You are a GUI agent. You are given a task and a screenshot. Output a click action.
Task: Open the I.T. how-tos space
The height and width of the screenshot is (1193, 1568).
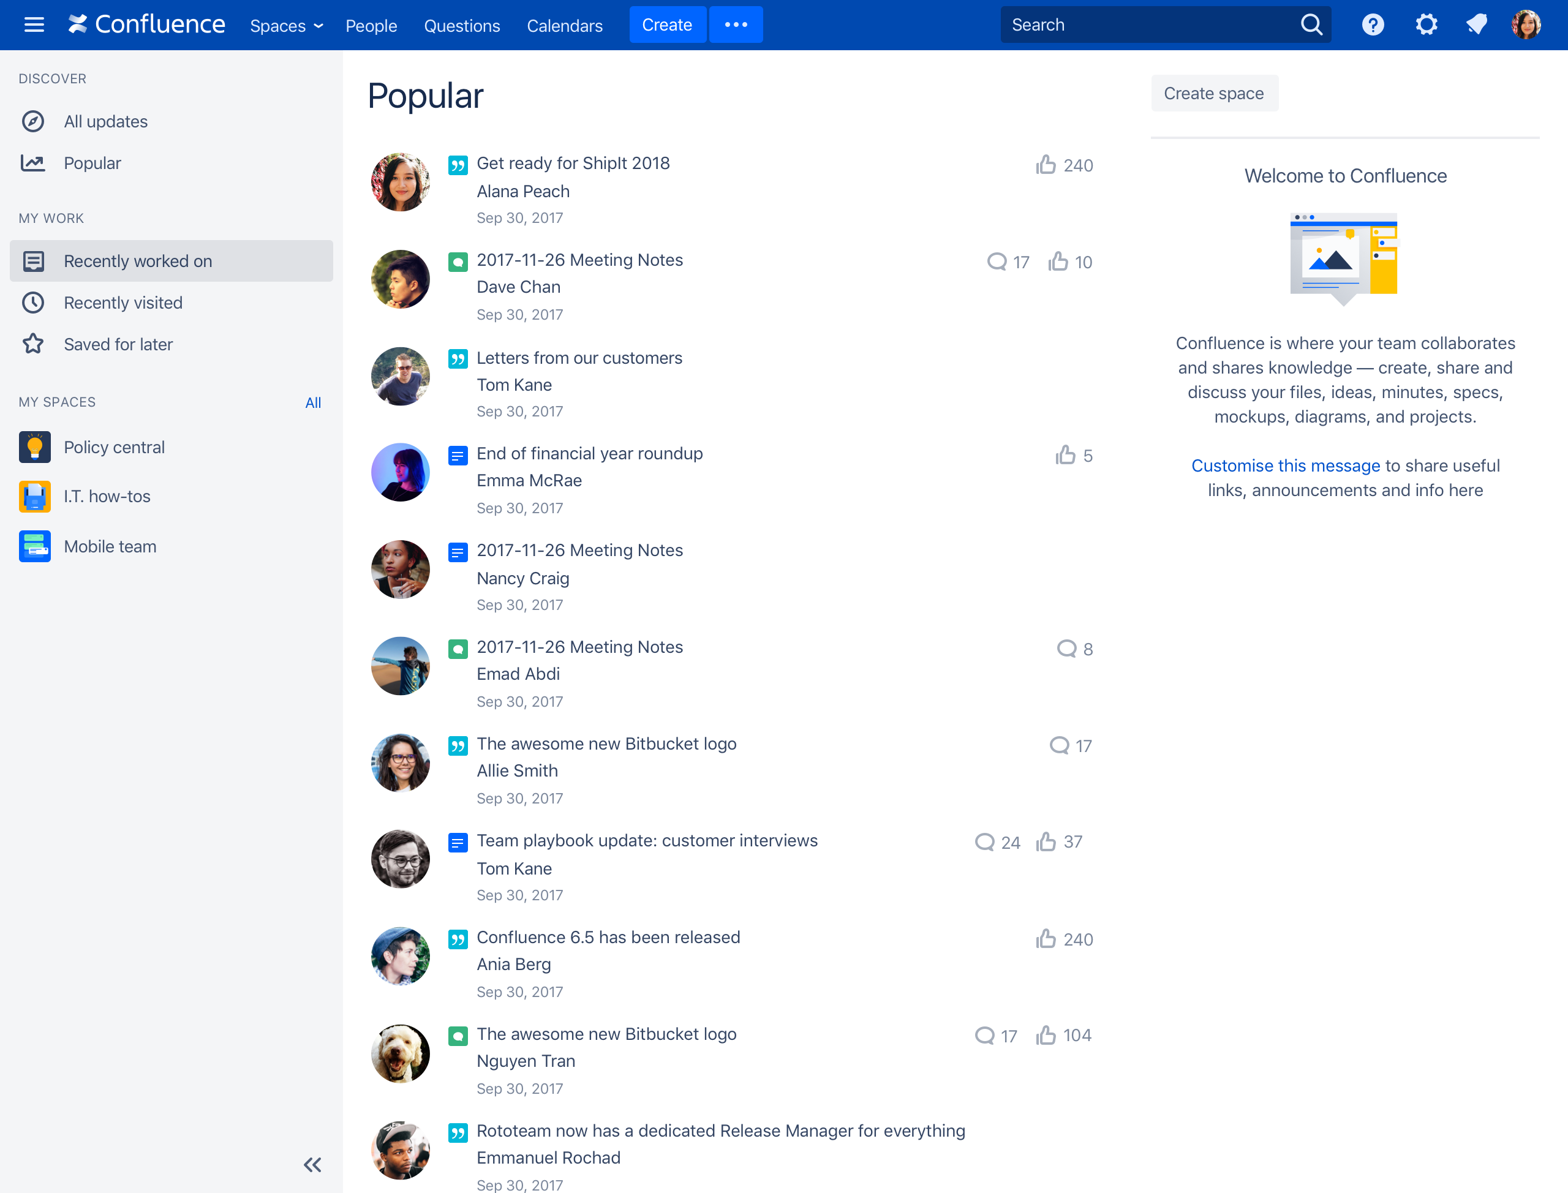pos(107,497)
